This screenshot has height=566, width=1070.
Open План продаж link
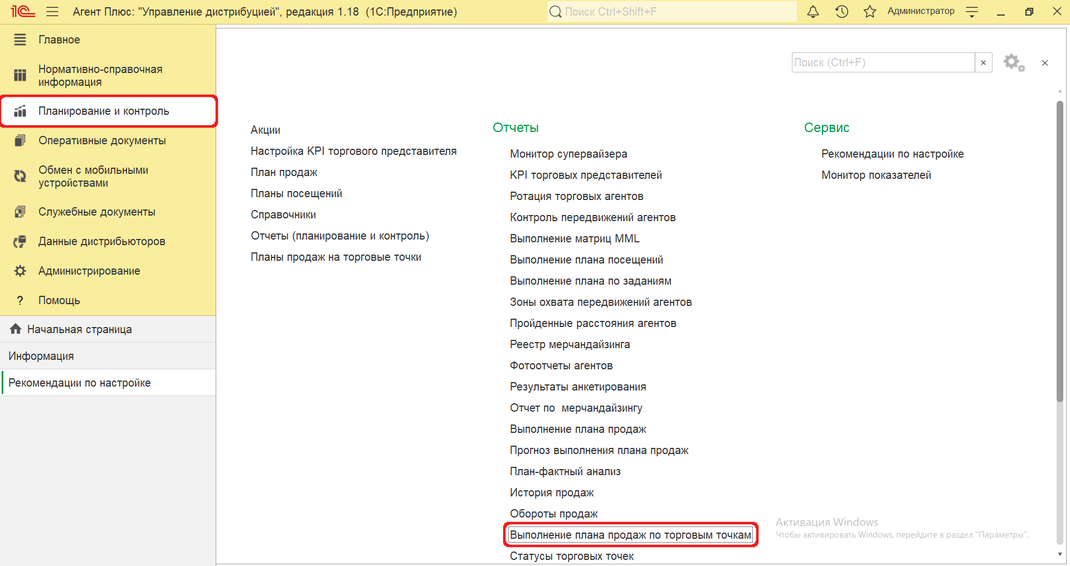point(284,172)
